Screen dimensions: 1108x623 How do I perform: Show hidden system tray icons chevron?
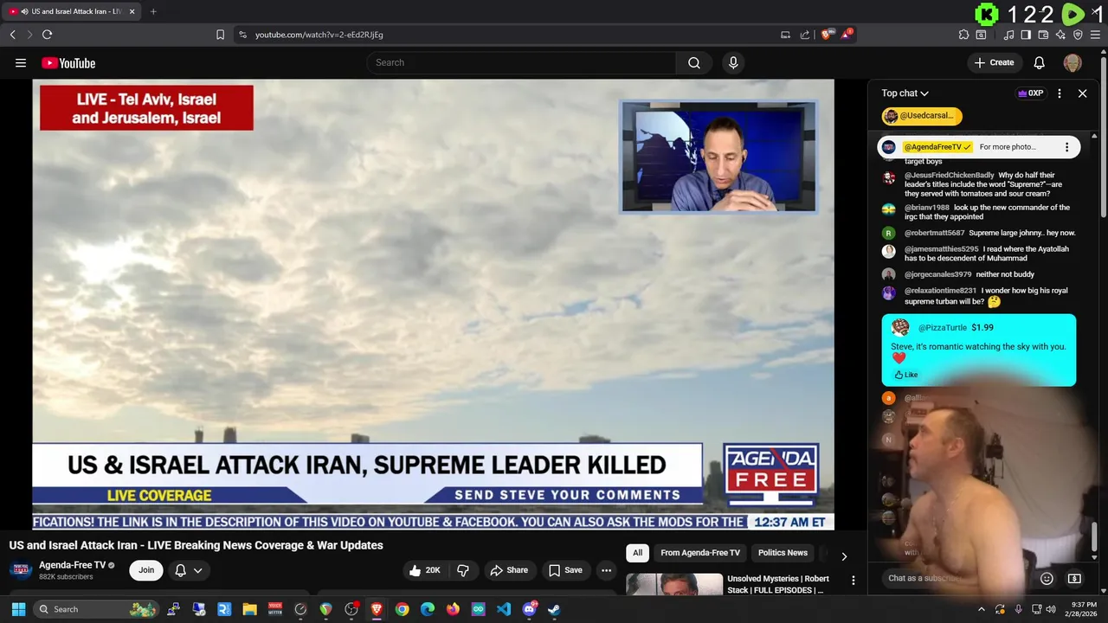click(x=981, y=609)
